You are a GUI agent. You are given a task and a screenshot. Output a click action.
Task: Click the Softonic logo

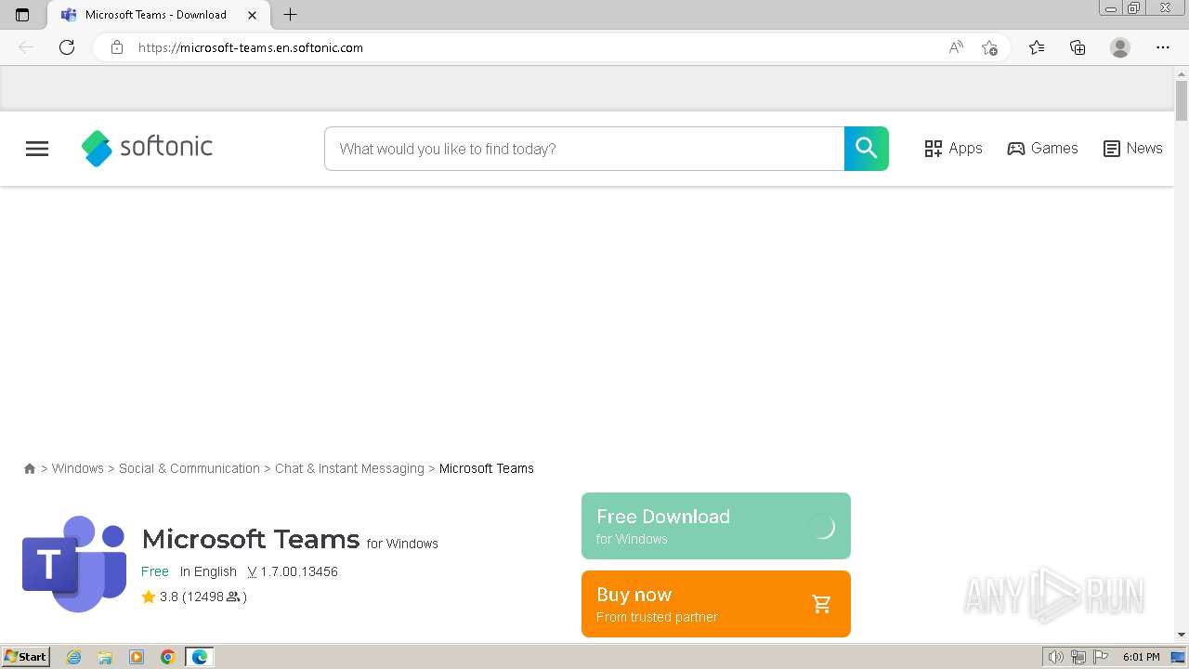click(x=147, y=148)
